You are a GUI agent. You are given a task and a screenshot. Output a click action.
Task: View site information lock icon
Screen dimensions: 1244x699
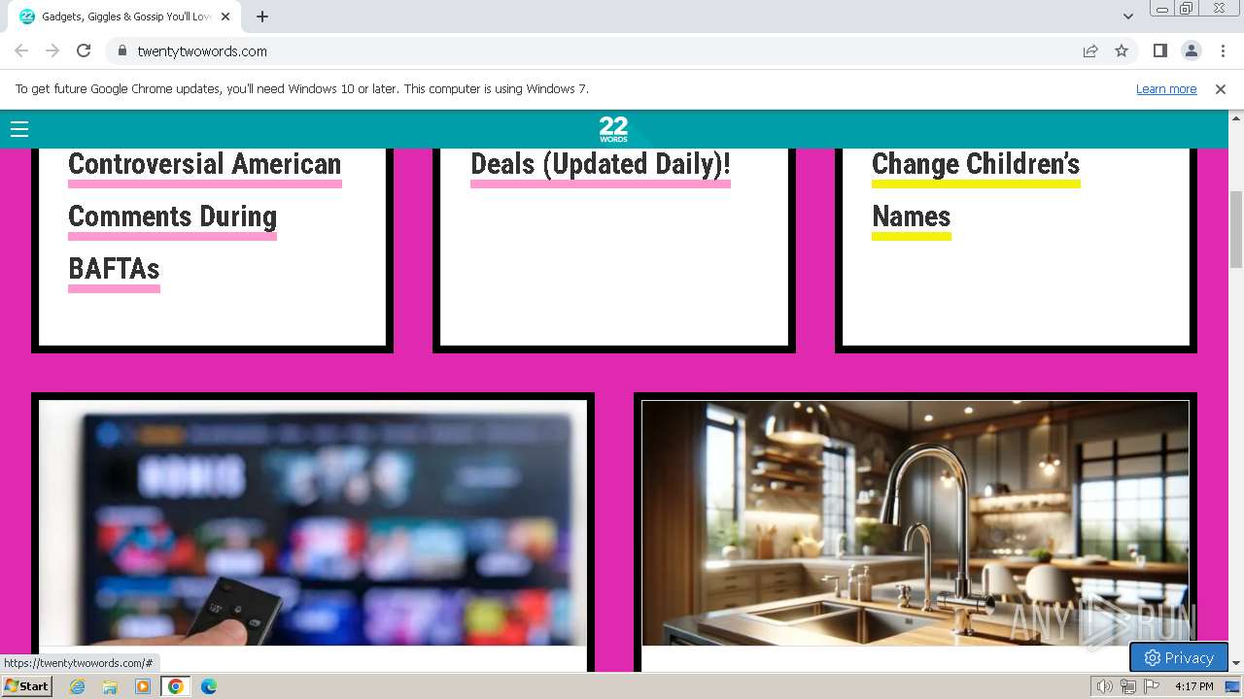[x=121, y=50]
